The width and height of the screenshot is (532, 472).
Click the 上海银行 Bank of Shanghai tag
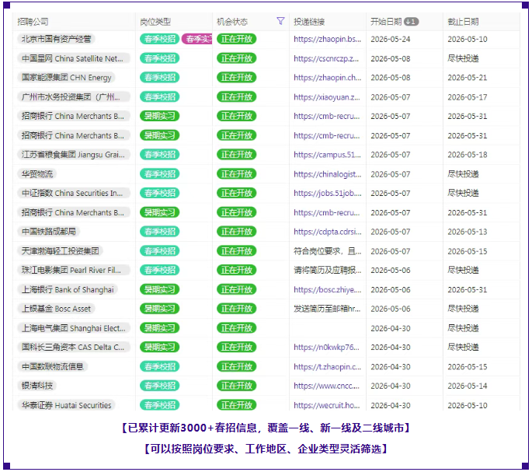pyautogui.click(x=68, y=289)
